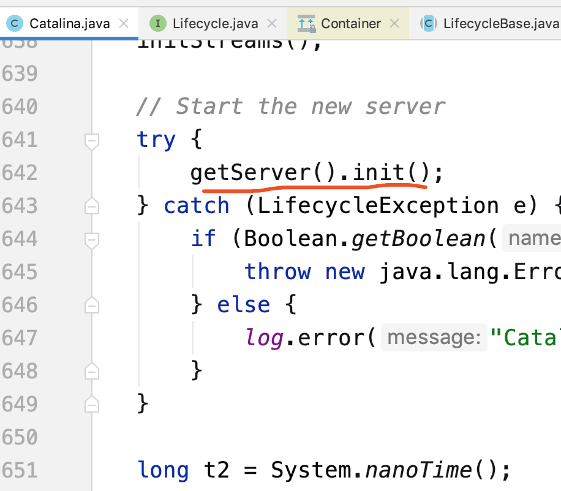Fold the if statement at line 644

click(x=91, y=239)
